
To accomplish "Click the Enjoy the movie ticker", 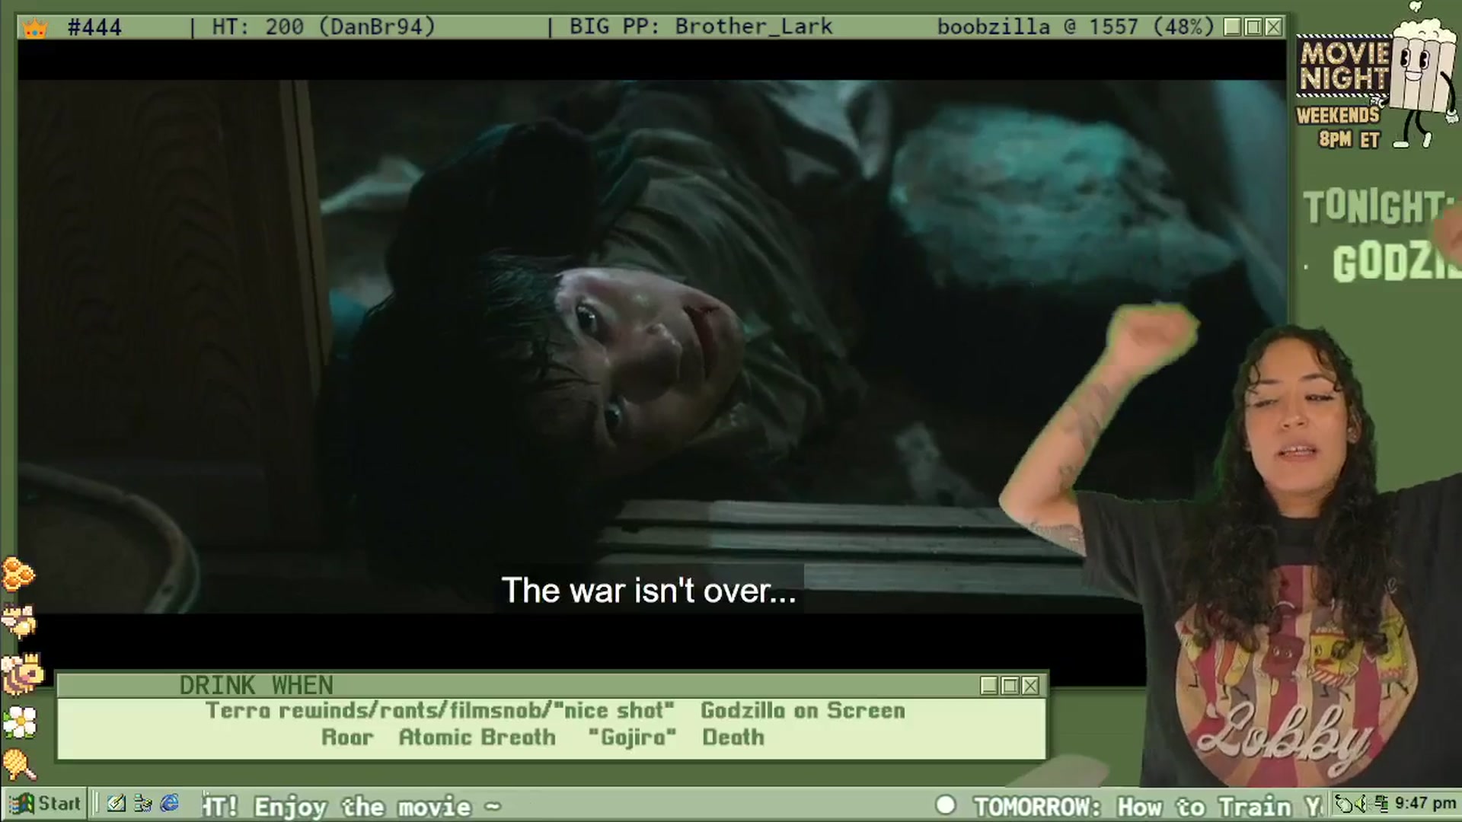I will point(378,806).
